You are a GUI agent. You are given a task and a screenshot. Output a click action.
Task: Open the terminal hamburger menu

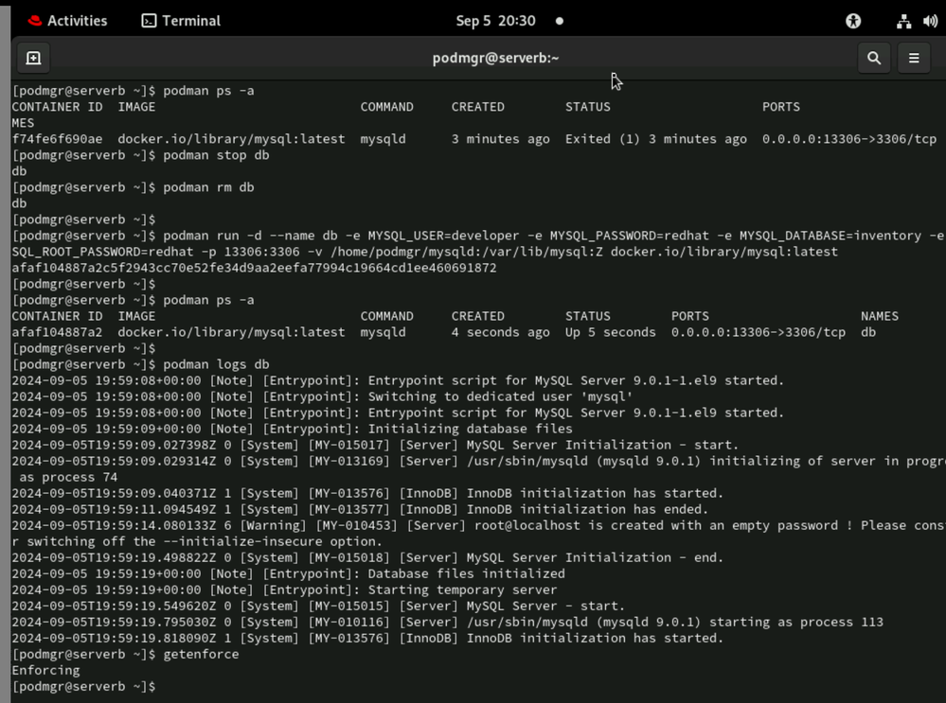click(x=914, y=59)
